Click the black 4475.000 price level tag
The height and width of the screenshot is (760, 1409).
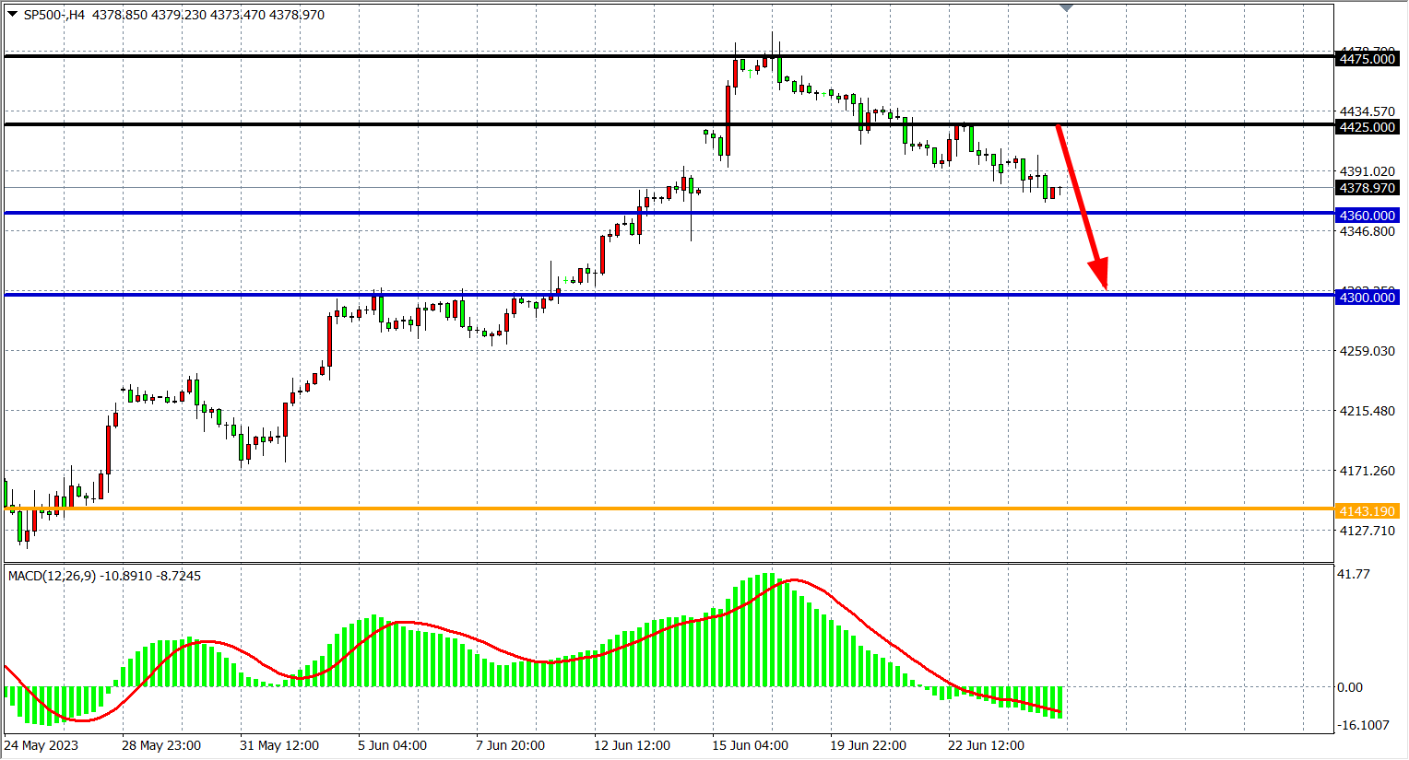pyautogui.click(x=1367, y=59)
